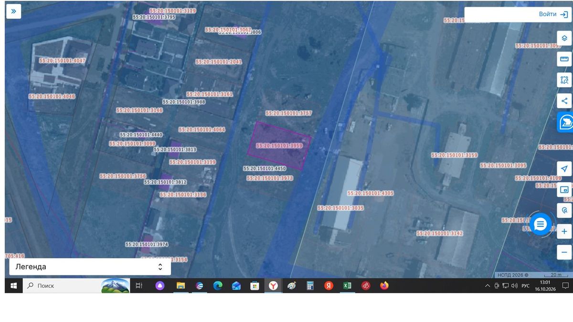Open File Explorer from the taskbar
Viewport: 573px width, 322px height.
[x=180, y=285]
